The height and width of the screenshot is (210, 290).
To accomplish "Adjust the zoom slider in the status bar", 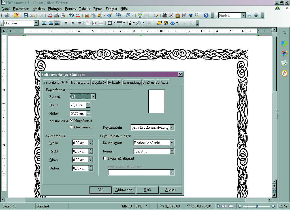I will point(256,206).
